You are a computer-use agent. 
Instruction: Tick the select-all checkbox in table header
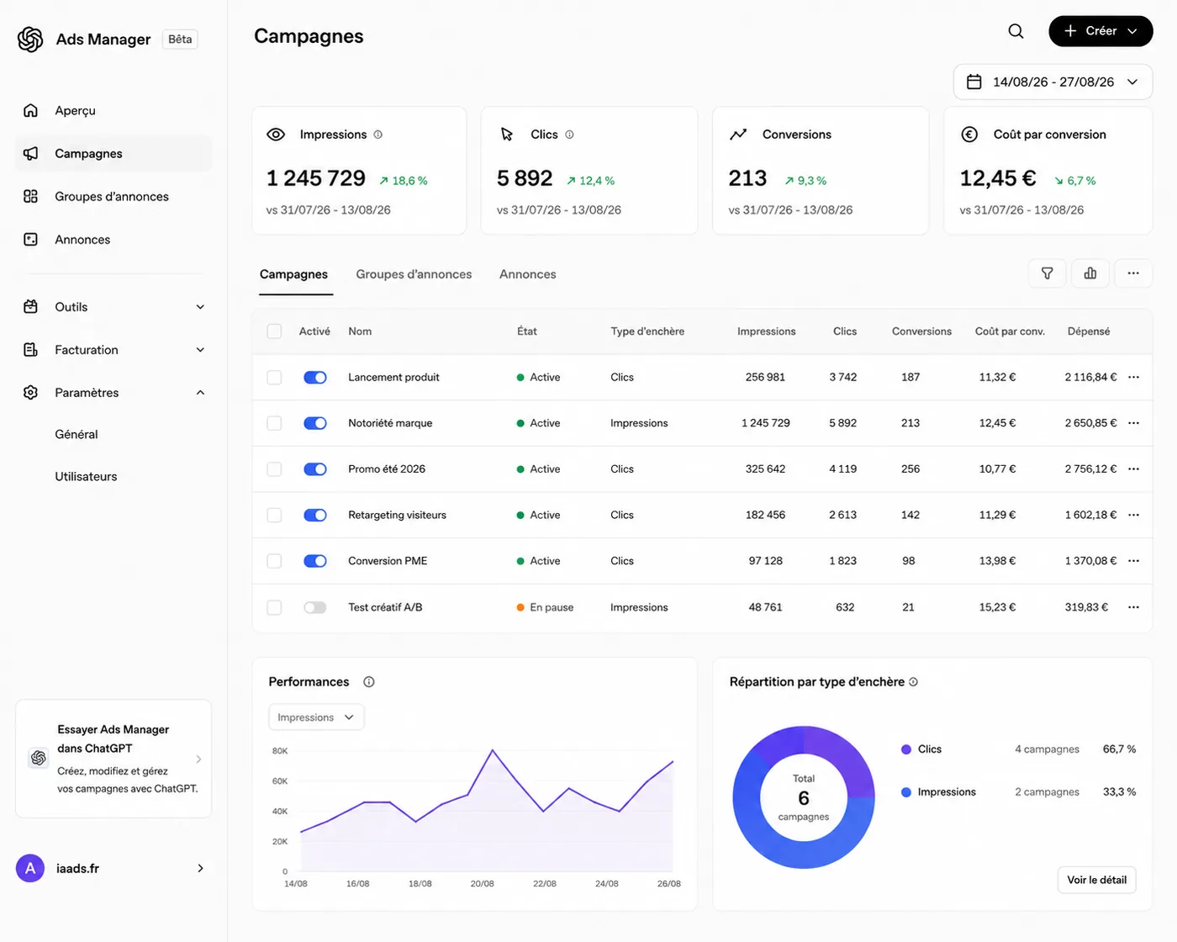pos(274,331)
